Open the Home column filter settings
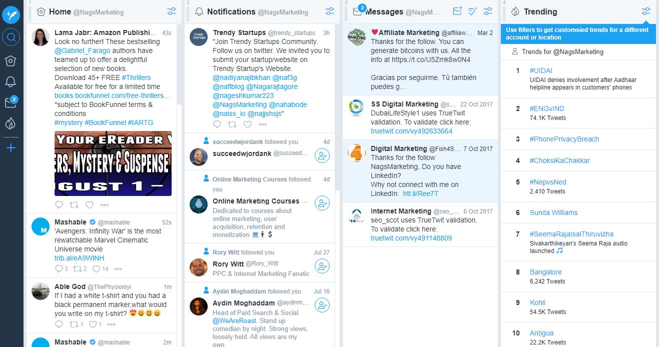The image size is (659, 347). click(172, 11)
